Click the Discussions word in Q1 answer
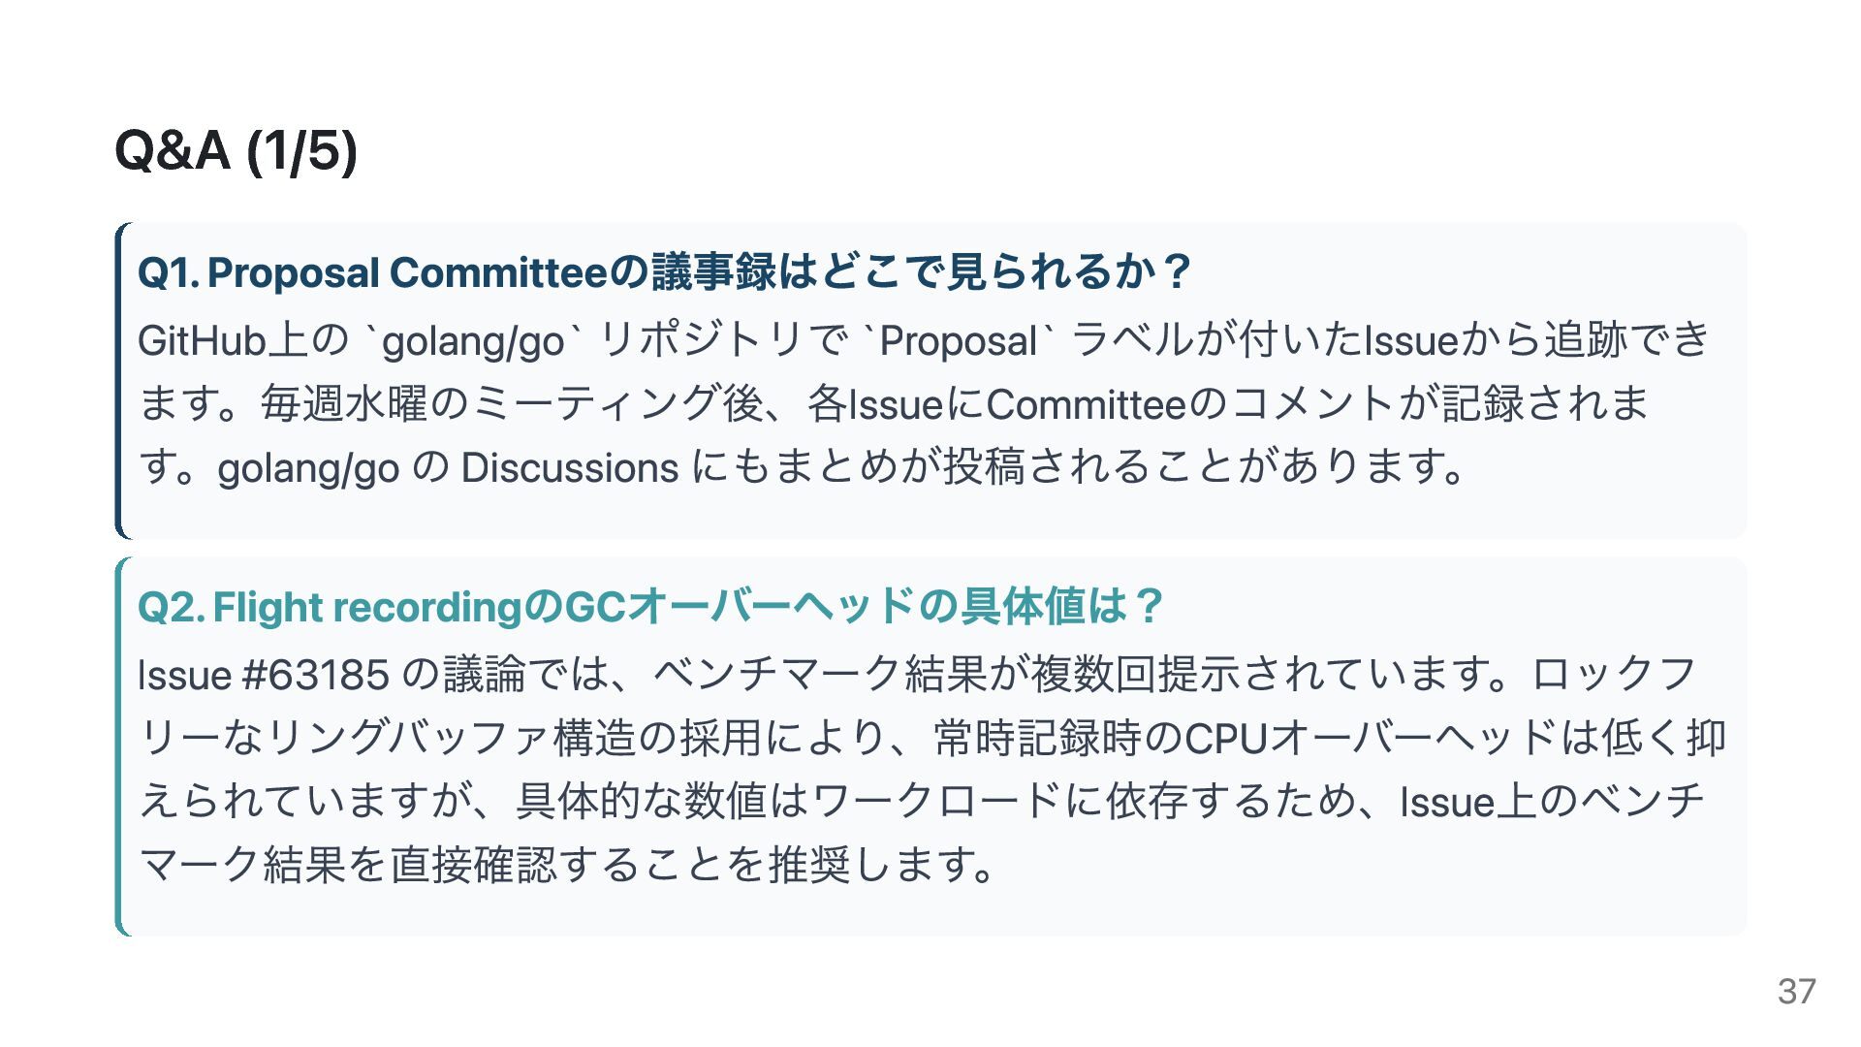Screen dimensions: 1861x1047 (570, 468)
